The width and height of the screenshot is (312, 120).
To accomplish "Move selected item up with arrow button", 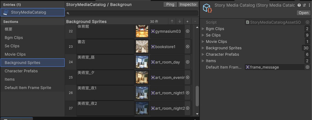I will click(x=172, y=21).
